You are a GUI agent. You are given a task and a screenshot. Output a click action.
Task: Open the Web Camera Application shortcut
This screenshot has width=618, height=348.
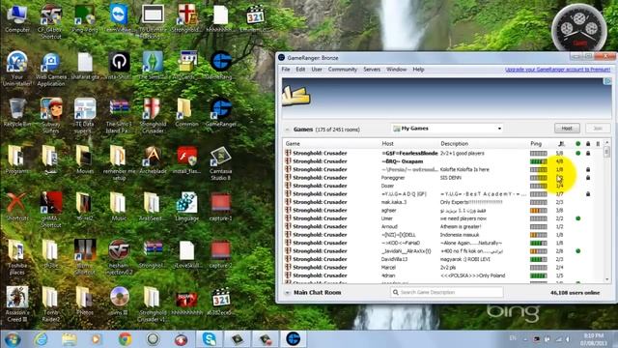pyautogui.click(x=51, y=70)
